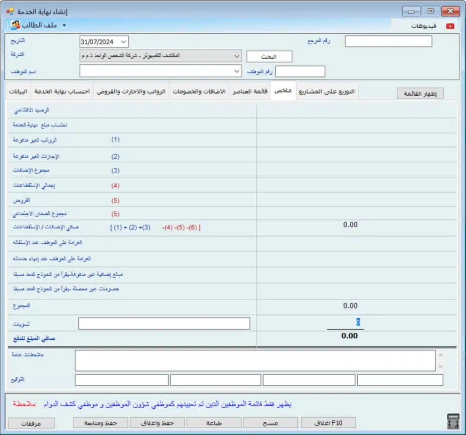The height and width of the screenshot is (435, 466).
Task: Click the حفظ واغلاق button
Action: [x=157, y=423]
